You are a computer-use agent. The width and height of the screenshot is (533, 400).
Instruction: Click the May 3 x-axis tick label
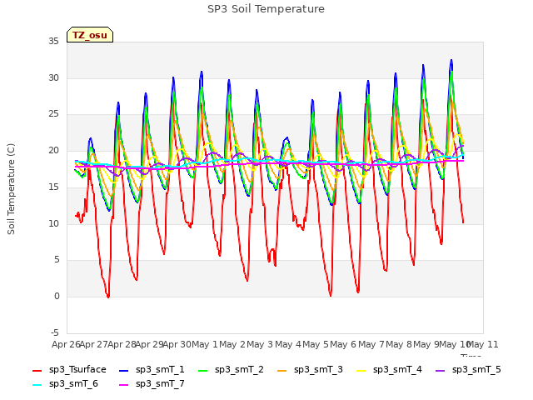pos(260,344)
